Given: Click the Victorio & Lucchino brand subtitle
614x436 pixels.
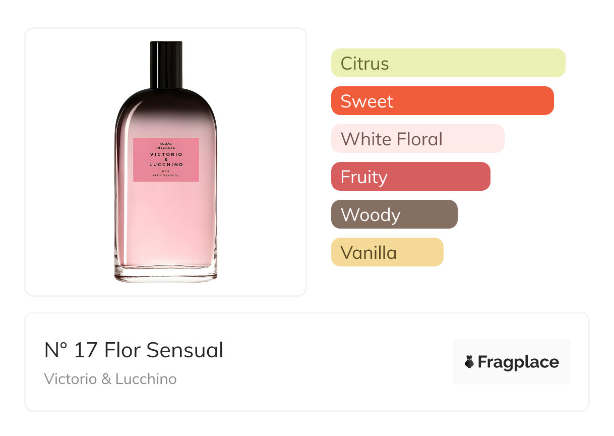Looking at the screenshot, I should [x=110, y=379].
